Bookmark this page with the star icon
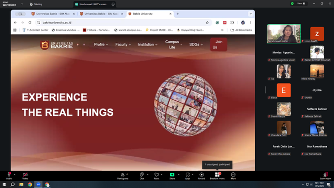 pos(207,22)
